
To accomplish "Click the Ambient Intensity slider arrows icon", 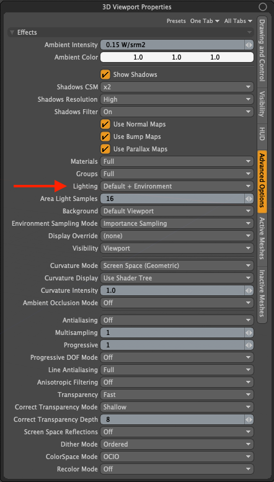I will [x=249, y=45].
